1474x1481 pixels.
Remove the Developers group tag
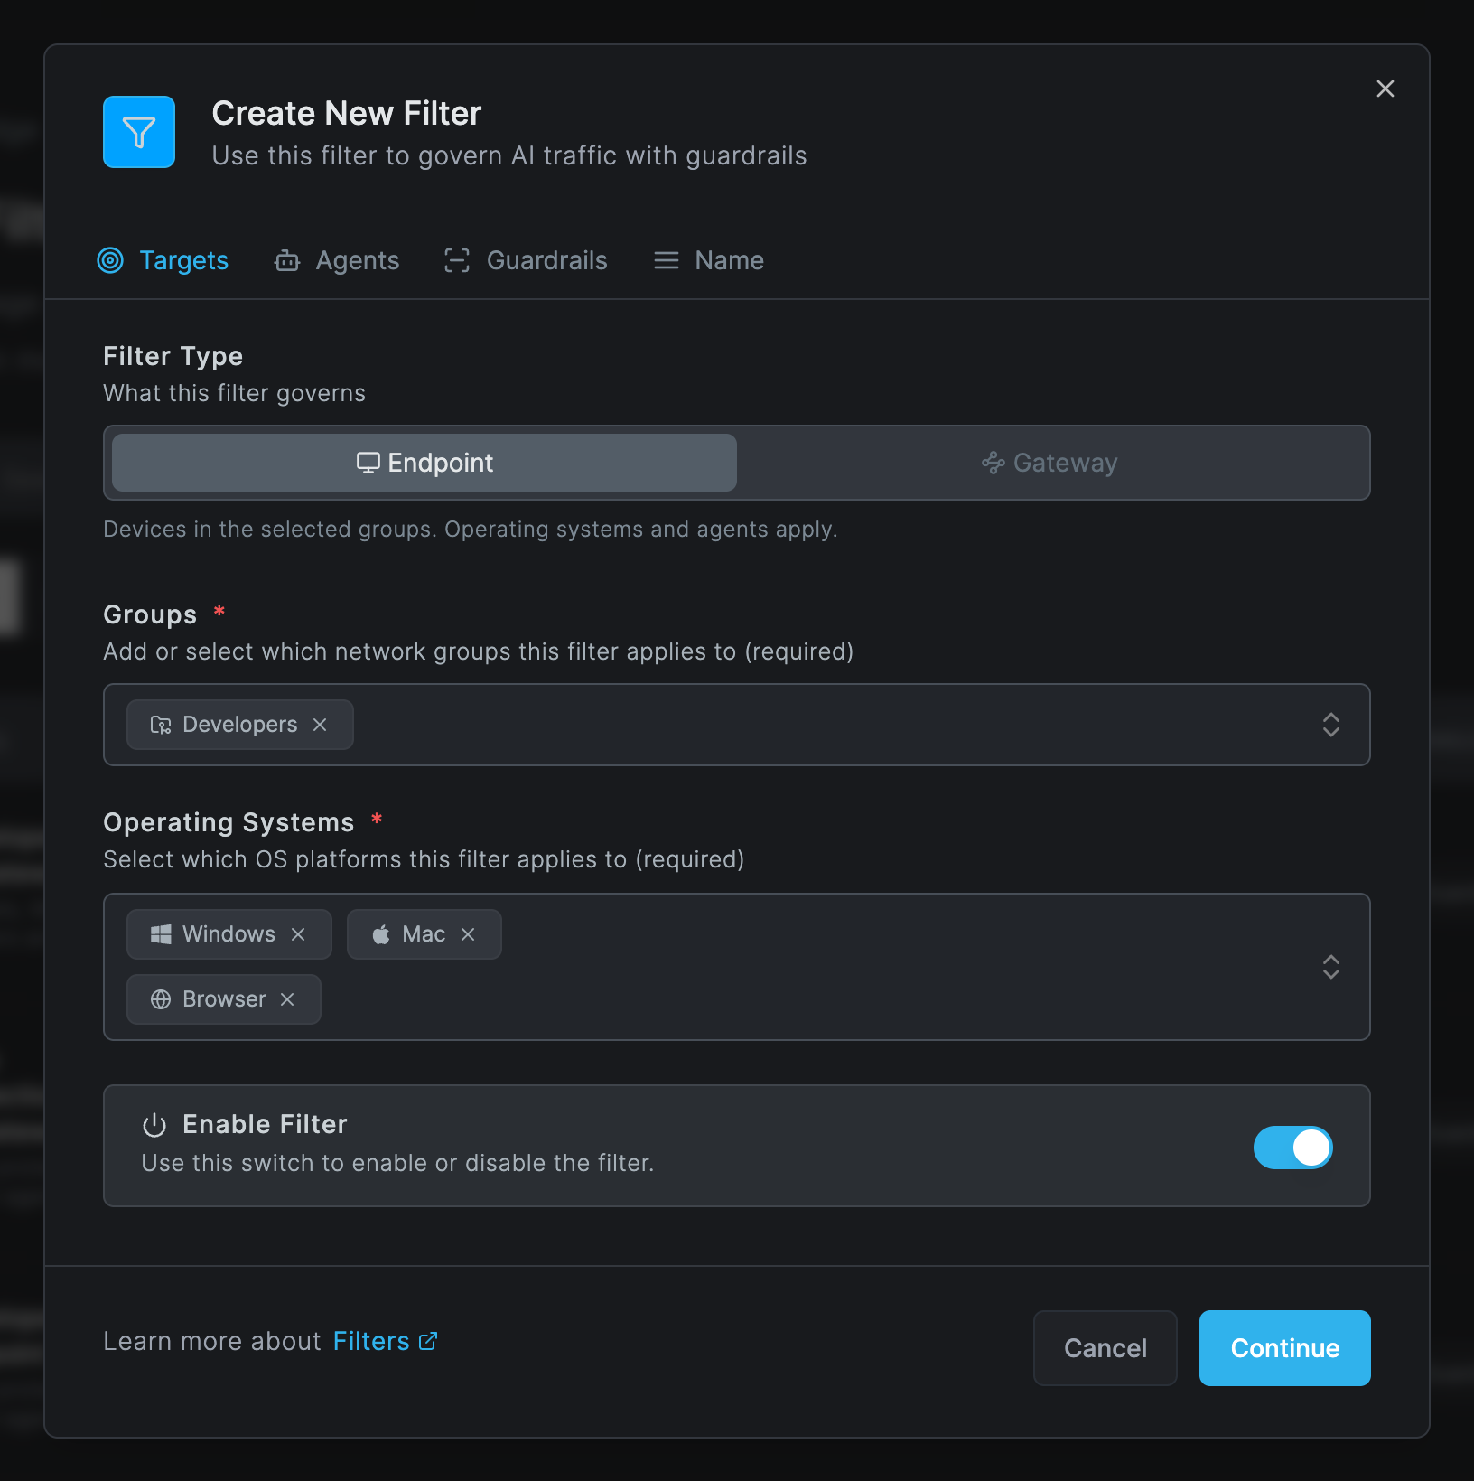click(x=320, y=725)
